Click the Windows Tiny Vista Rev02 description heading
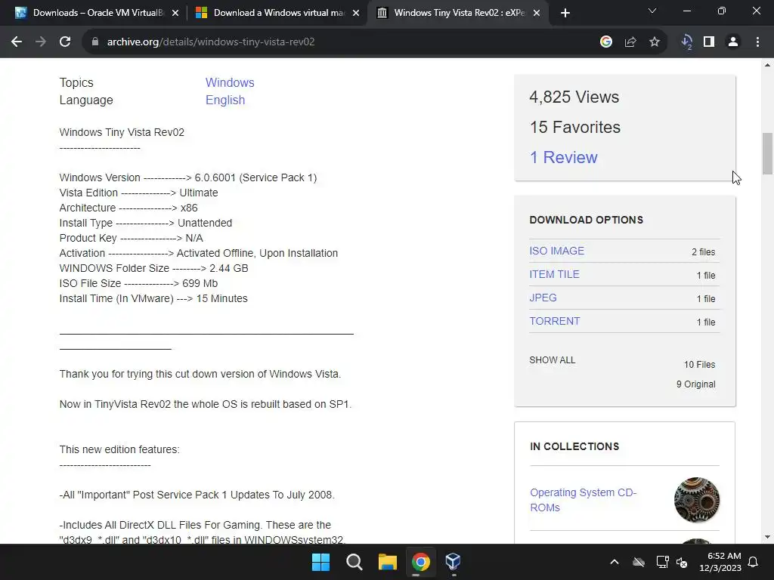774x580 pixels. (122, 132)
